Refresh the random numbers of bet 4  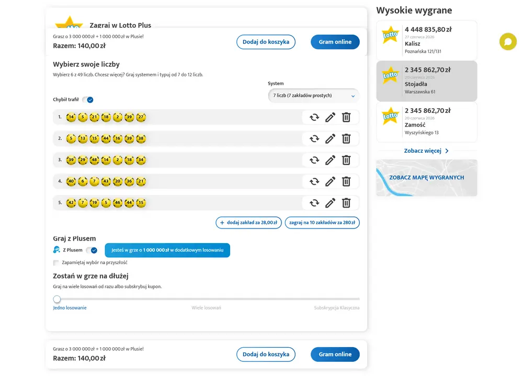(x=314, y=181)
